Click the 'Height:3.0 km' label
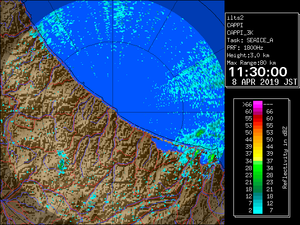 [x=248, y=55]
